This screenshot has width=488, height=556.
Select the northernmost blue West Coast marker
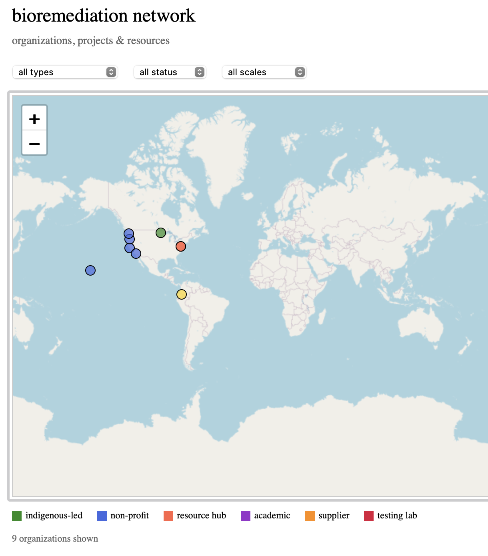(x=128, y=233)
